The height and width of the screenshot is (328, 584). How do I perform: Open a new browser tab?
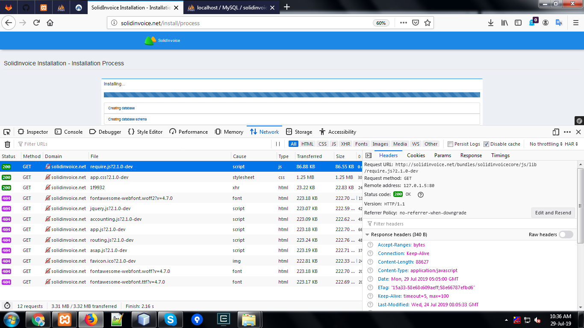pyautogui.click(x=287, y=7)
